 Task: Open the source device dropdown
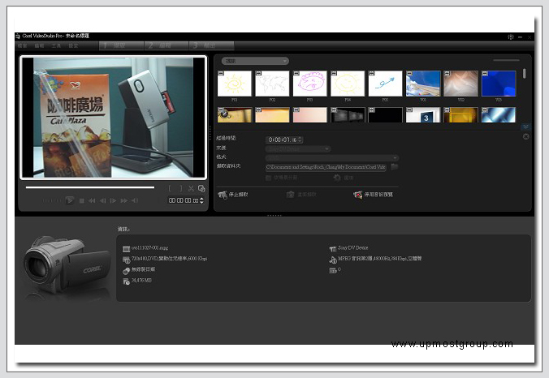[297, 148]
